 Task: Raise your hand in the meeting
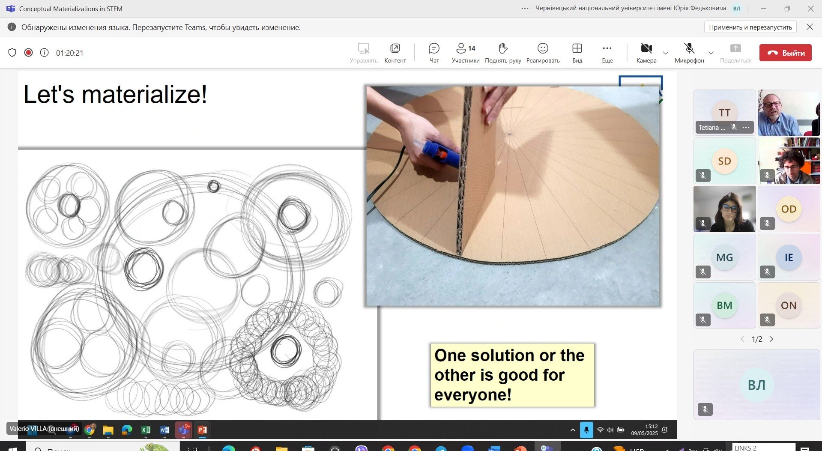click(503, 53)
